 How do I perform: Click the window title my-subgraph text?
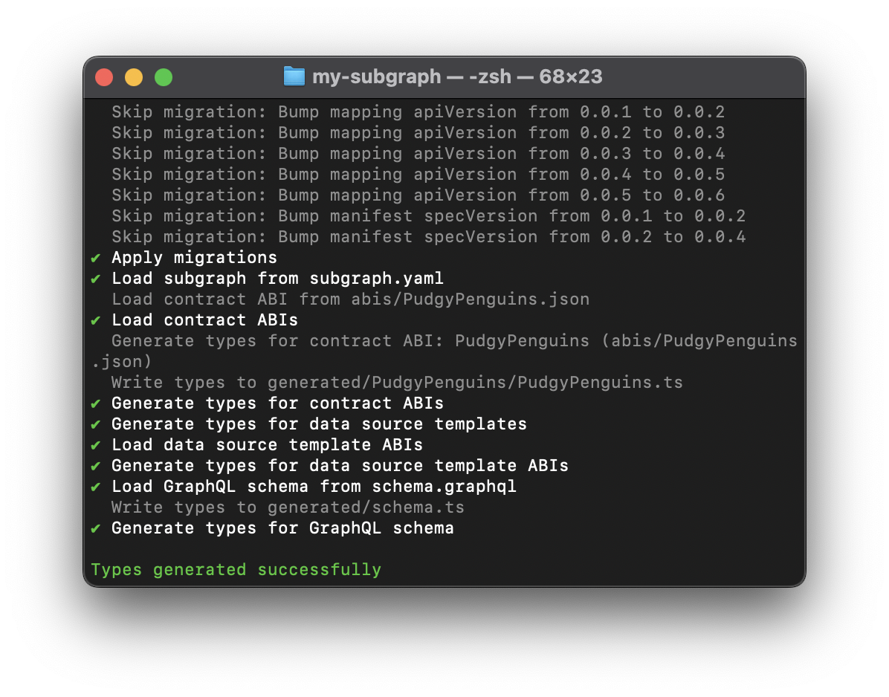coord(376,77)
